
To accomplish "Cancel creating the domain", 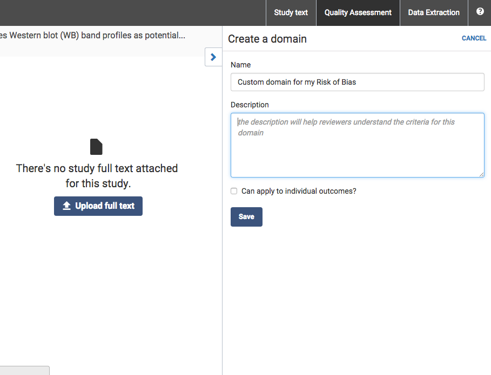I will [x=474, y=38].
